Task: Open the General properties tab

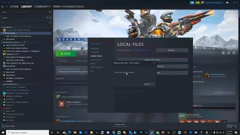Action: [x=95, y=48]
